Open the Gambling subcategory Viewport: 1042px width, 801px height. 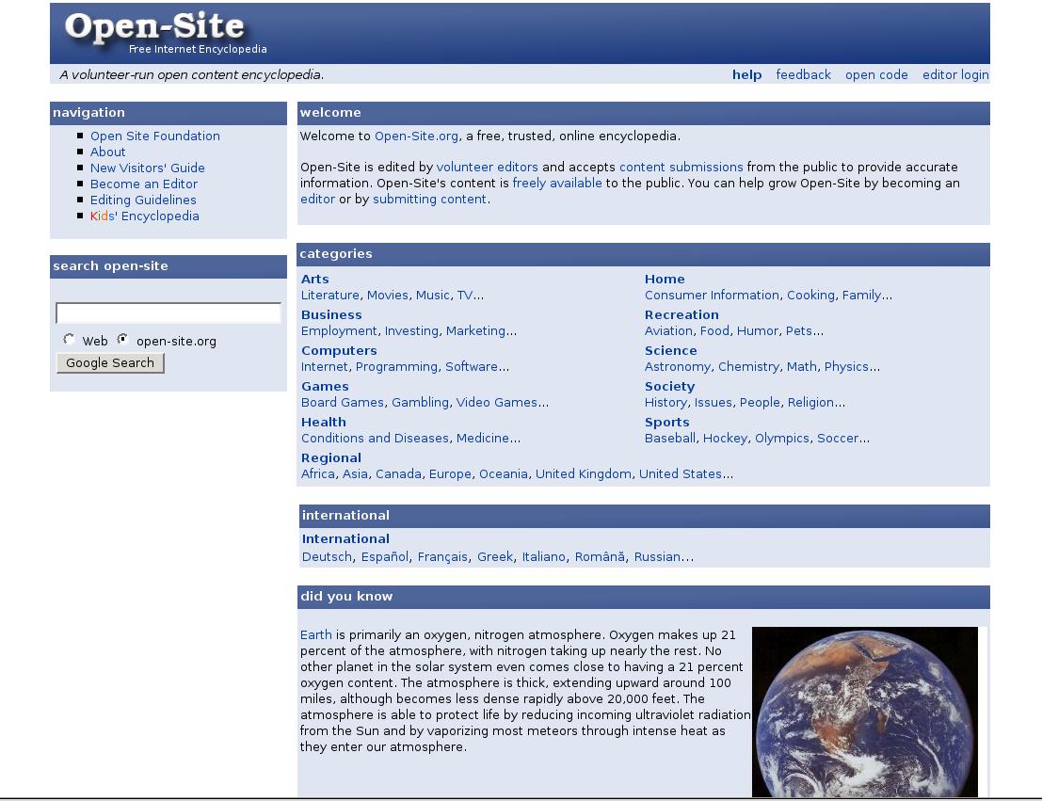pos(420,402)
